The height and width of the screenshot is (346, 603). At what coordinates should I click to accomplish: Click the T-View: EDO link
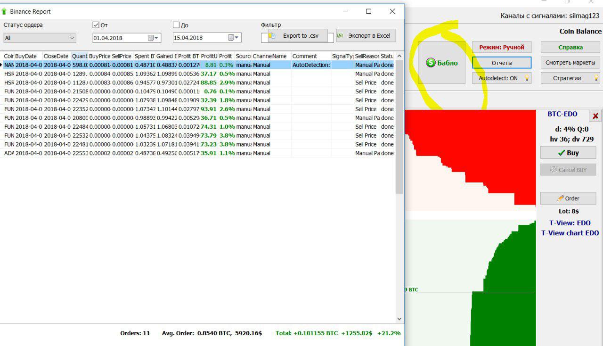[x=570, y=223]
